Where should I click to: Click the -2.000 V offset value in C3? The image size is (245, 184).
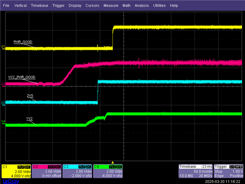point(81,176)
